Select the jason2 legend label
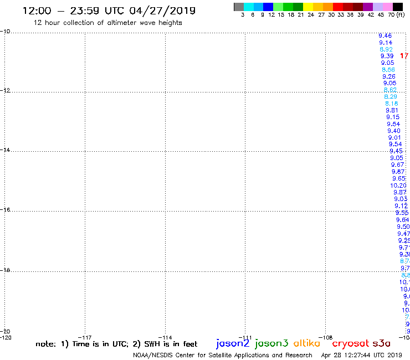Screen dimensions: 410x360 233,343
